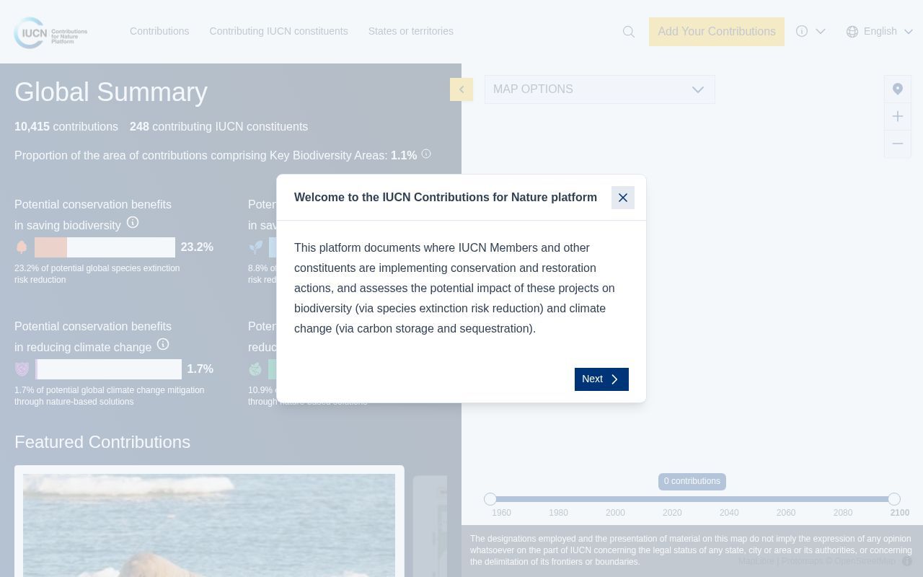Select the right timeline slider handle at 2100
The height and width of the screenshot is (577, 923).
tap(894, 499)
